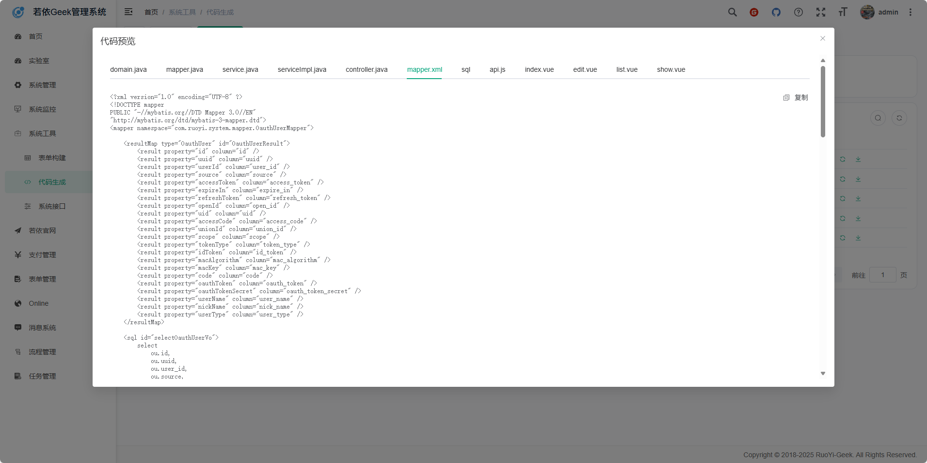
Task: Click the 首页 breadcrumb link
Action: click(x=151, y=12)
